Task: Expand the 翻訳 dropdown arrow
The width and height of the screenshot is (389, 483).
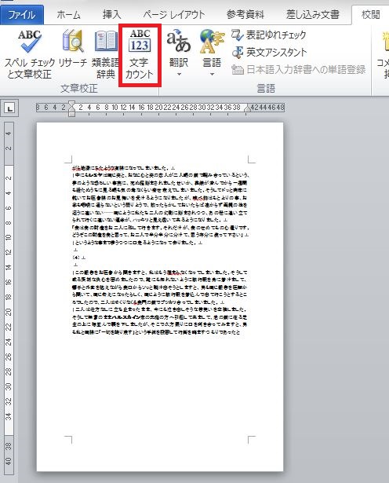Action: 179,75
